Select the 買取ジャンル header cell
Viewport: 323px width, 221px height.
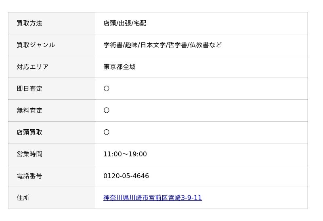(x=52, y=45)
